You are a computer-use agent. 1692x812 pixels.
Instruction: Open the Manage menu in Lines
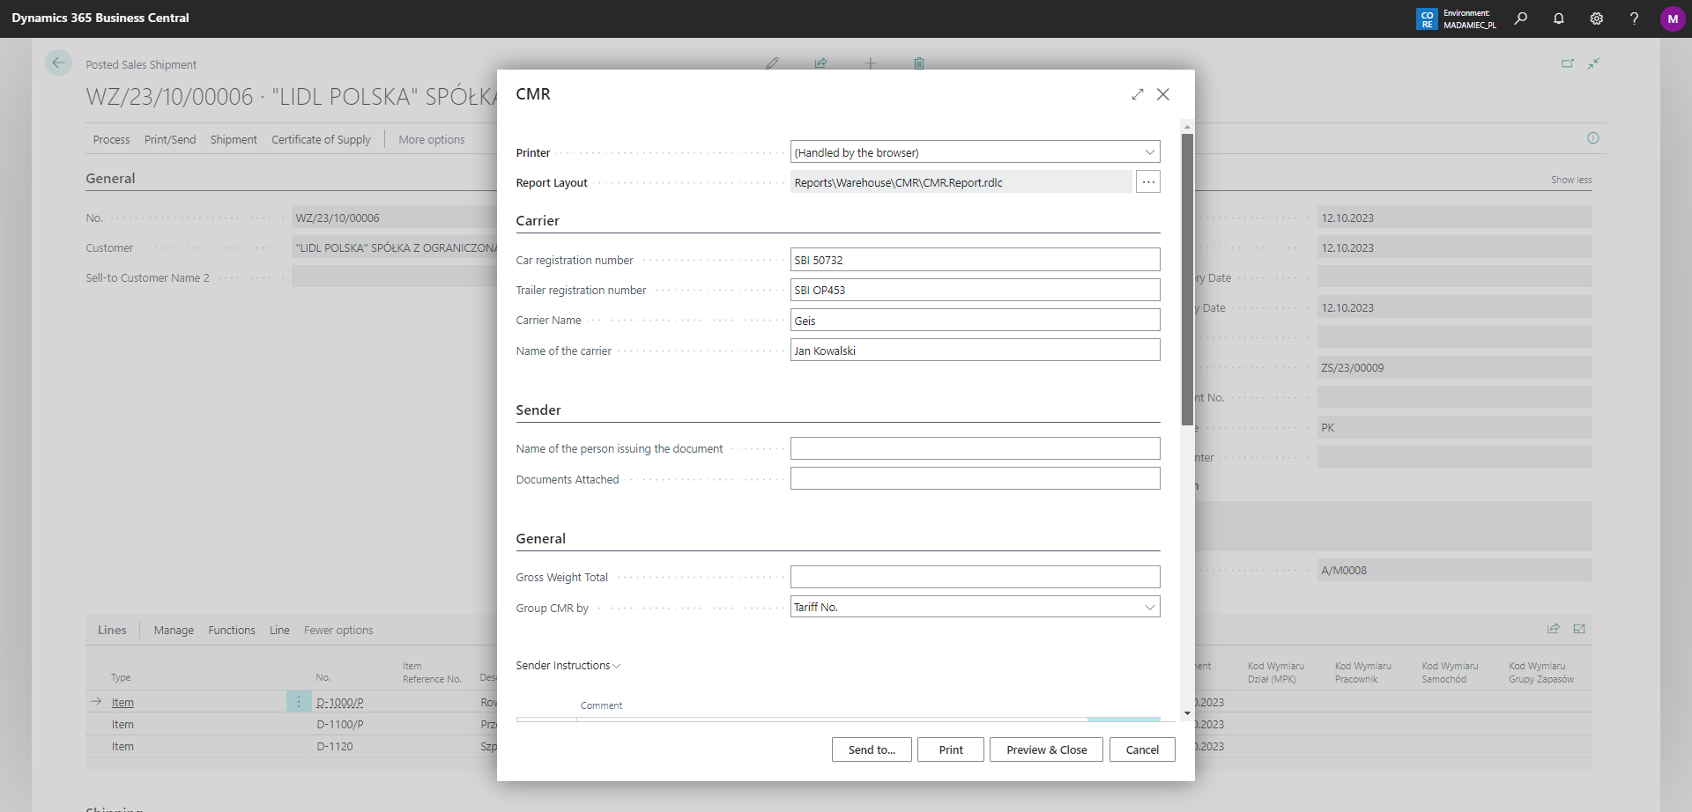[x=174, y=630]
